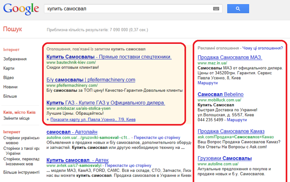Click Маршрути link next to 044 235 5499

tap(237, 120)
